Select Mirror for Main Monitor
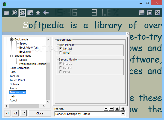This screenshot has width=164, height=120. coord(65,53)
